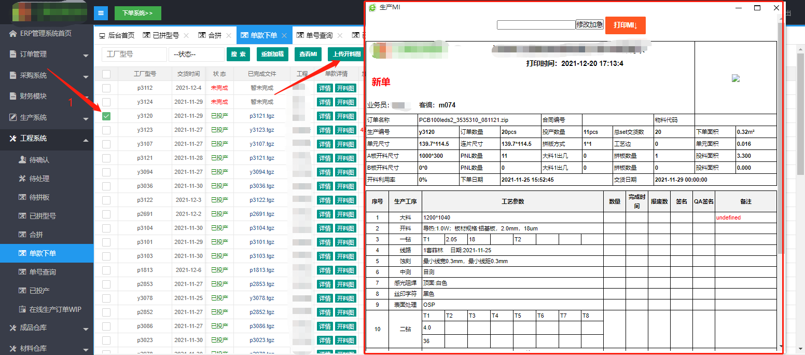Click the user icon beside 待确认

click(22, 160)
